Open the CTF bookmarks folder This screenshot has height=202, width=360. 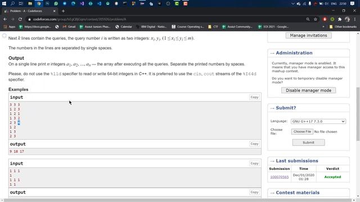pos(213,27)
